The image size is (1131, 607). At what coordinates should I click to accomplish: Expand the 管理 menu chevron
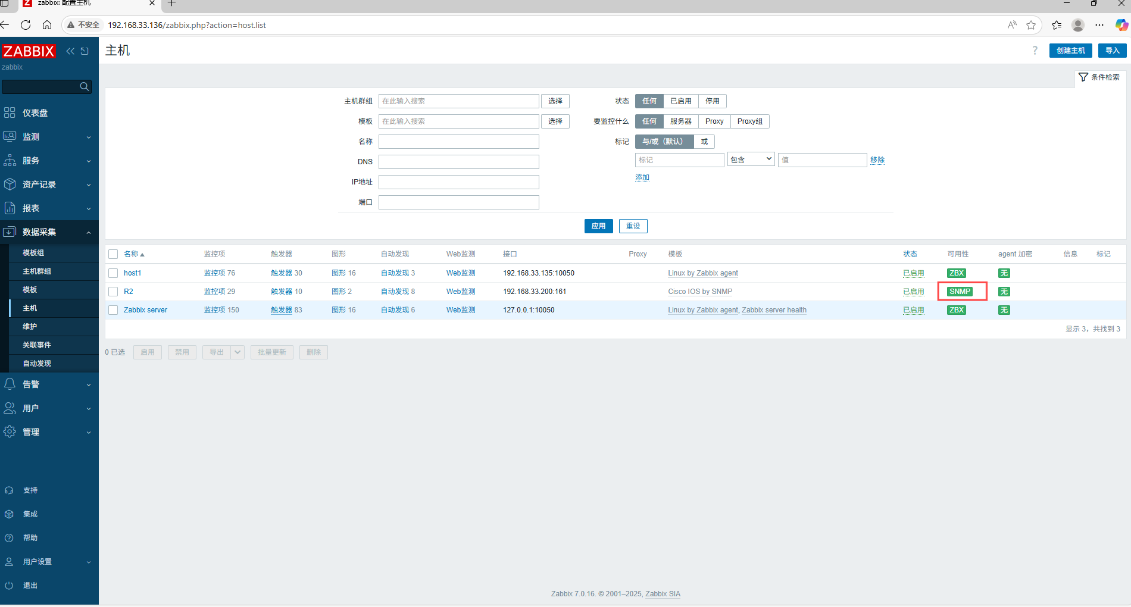pos(89,432)
